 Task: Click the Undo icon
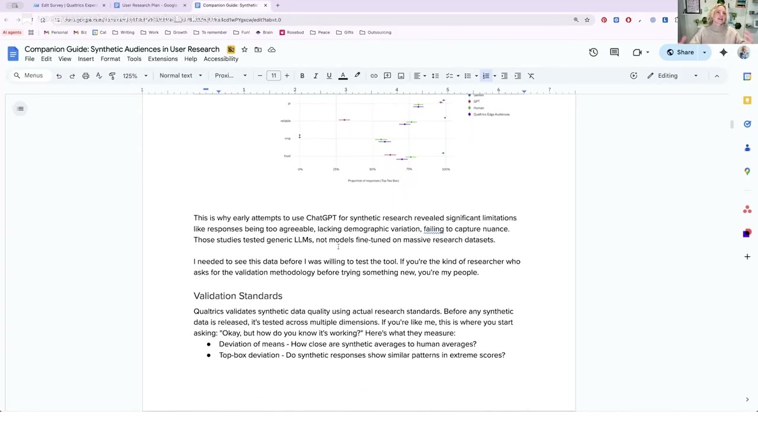[x=59, y=76]
